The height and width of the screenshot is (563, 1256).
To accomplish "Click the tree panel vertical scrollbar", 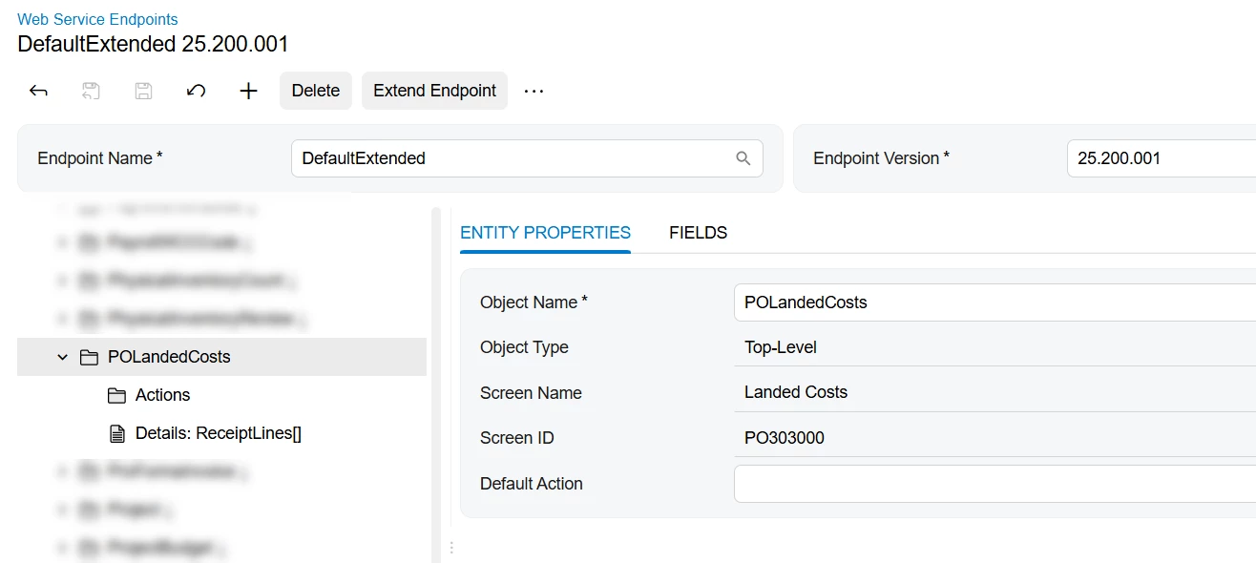I will [436, 382].
